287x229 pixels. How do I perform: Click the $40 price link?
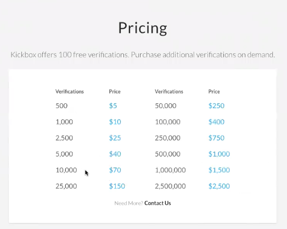pyautogui.click(x=115, y=154)
